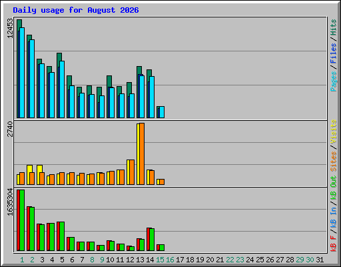Click day 15 on the x-axis

click(160, 260)
